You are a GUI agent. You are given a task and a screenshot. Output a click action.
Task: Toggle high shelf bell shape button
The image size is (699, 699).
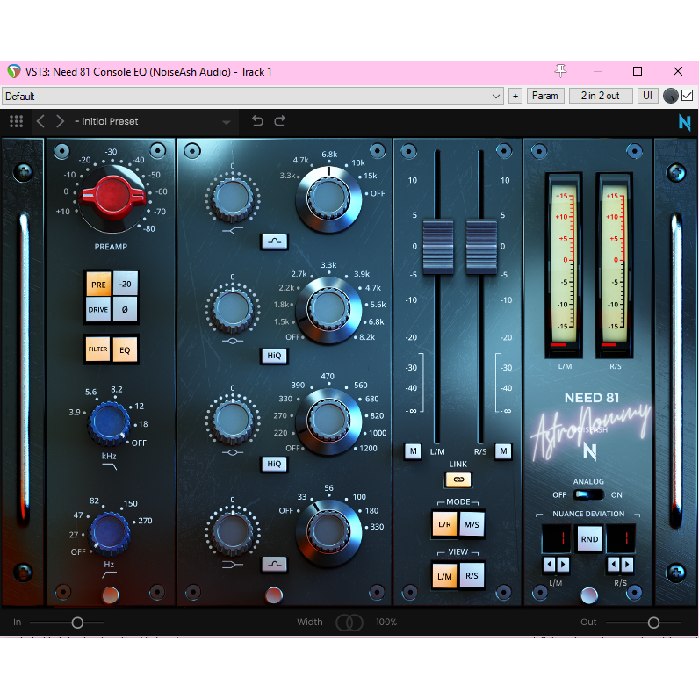pyautogui.click(x=274, y=241)
